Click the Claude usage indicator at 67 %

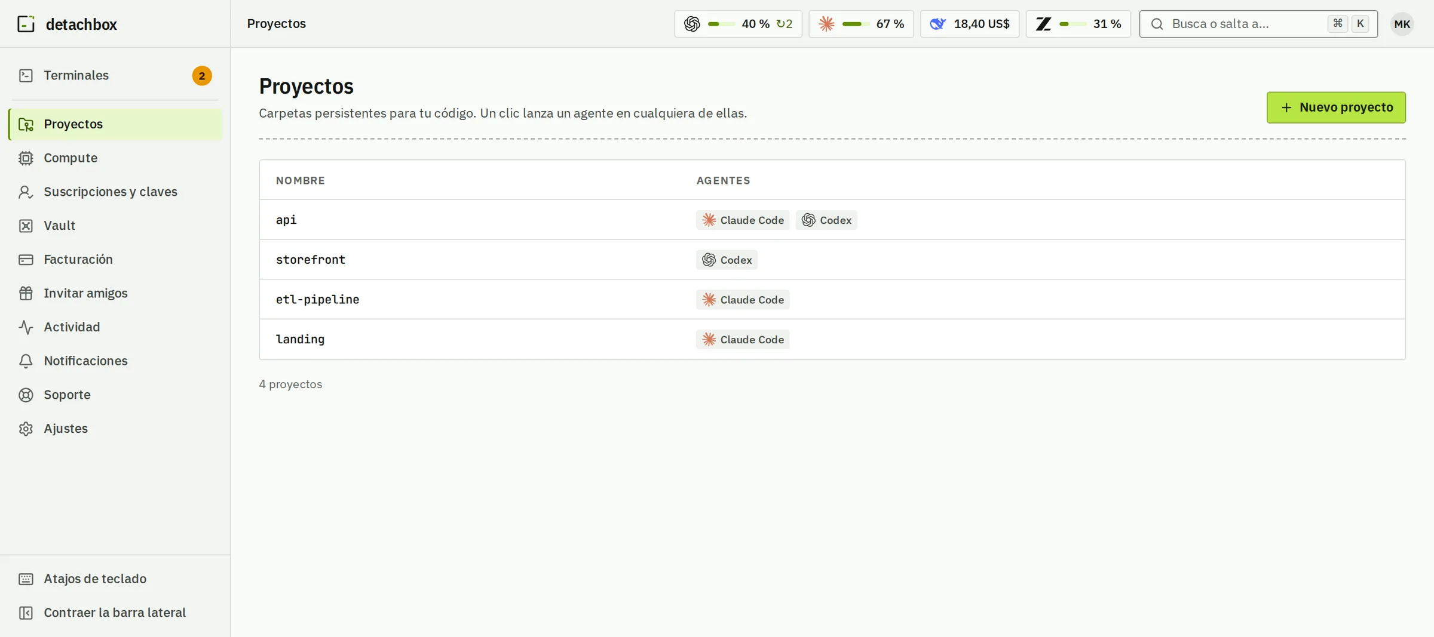(861, 24)
